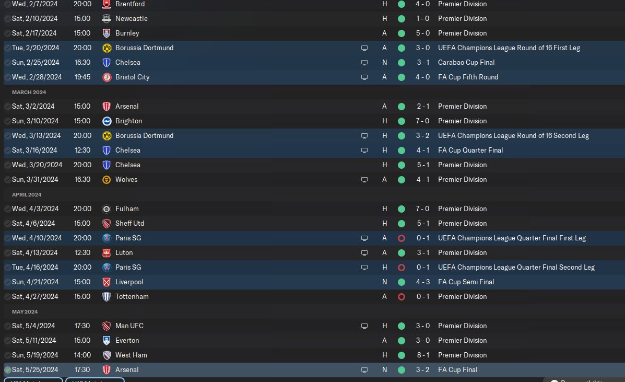The height and width of the screenshot is (382, 625).
Task: Toggle the check circle beside Wed, 4/3/2024 Fulham
Action: [7, 209]
